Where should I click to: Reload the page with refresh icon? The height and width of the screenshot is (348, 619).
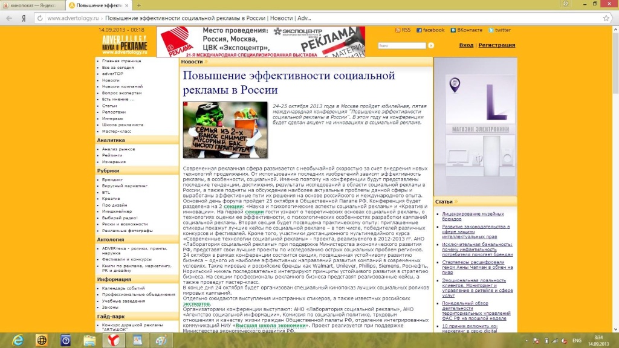pyautogui.click(x=40, y=18)
